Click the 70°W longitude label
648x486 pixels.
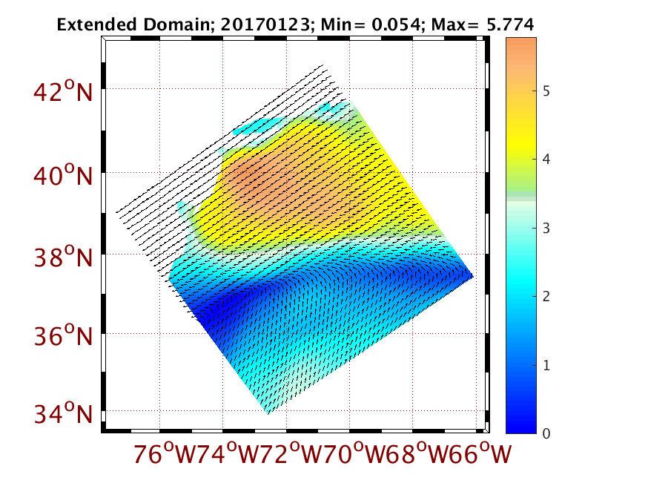[354, 454]
